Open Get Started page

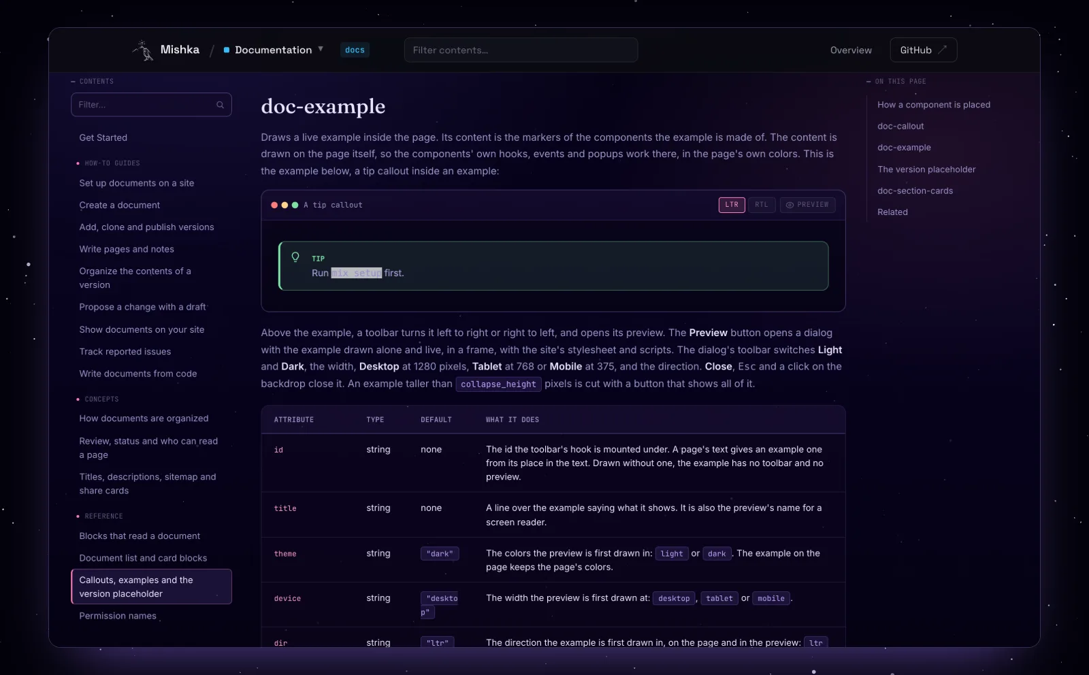[103, 137]
